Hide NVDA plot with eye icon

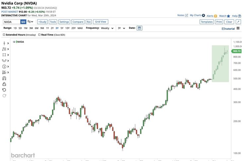(14, 42)
